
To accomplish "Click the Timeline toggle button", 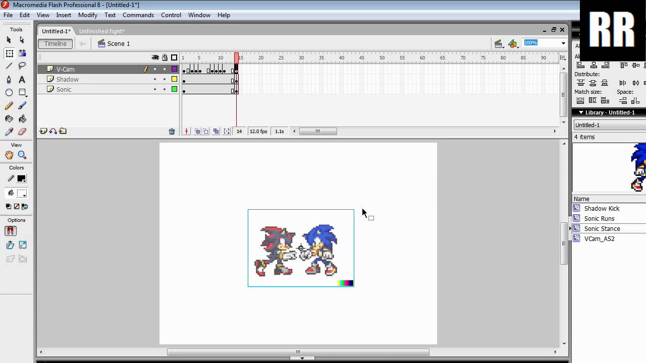I will (x=56, y=44).
